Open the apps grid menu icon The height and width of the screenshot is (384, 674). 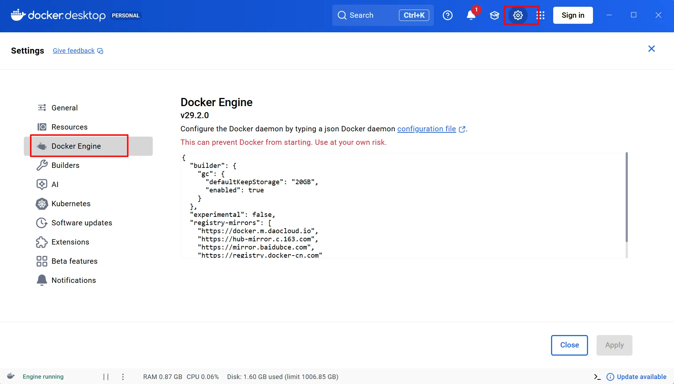540,15
